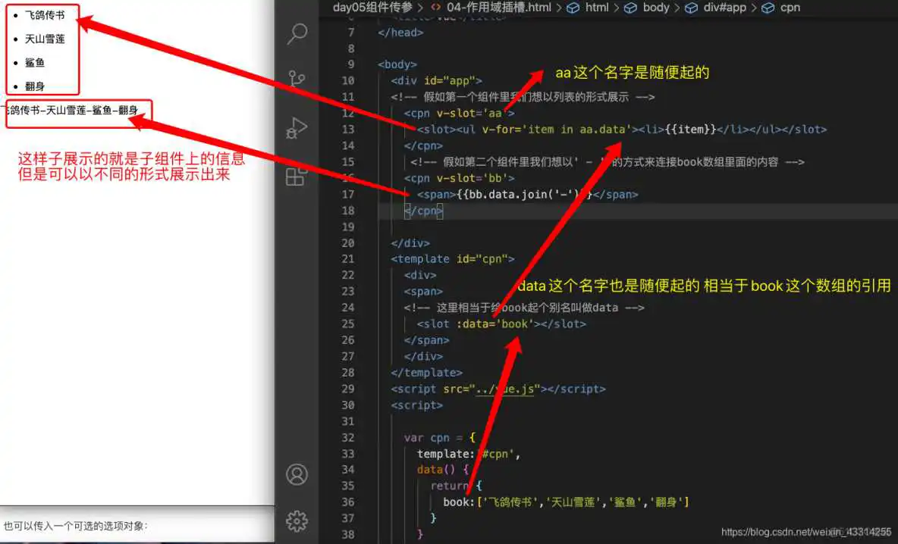Image resolution: width=898 pixels, height=544 pixels.
Task: Click the </div> tag on line 20
Action: (x=410, y=243)
